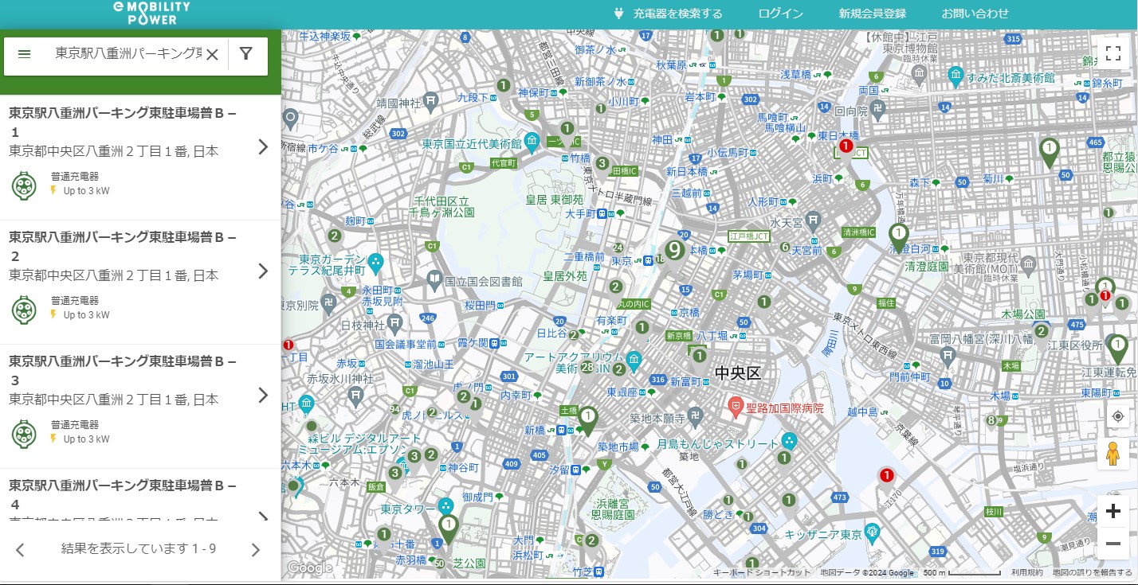The width and height of the screenshot is (1138, 585).
Task: Go to previous page of results
Action: tap(21, 549)
